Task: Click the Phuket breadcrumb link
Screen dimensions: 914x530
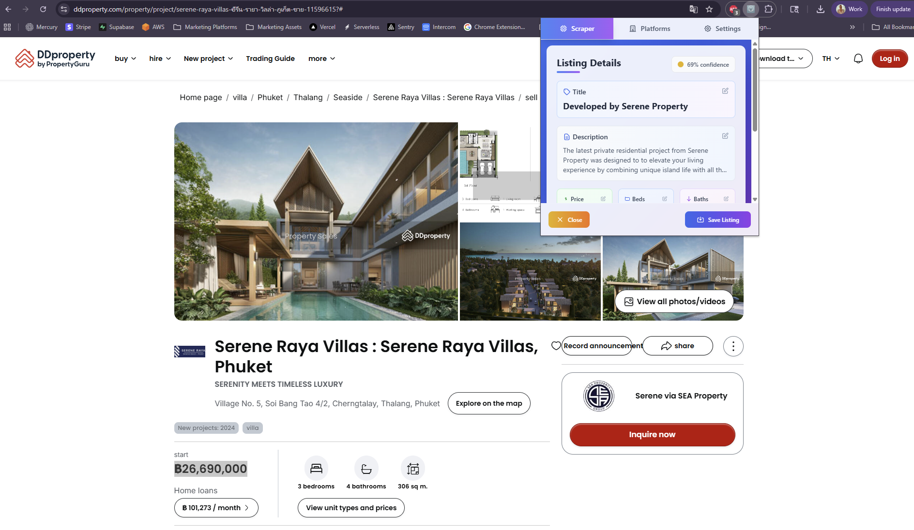Action: [x=270, y=97]
